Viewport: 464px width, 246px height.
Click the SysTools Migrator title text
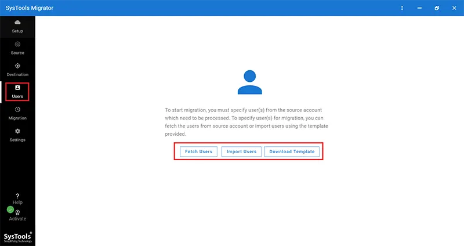point(30,8)
